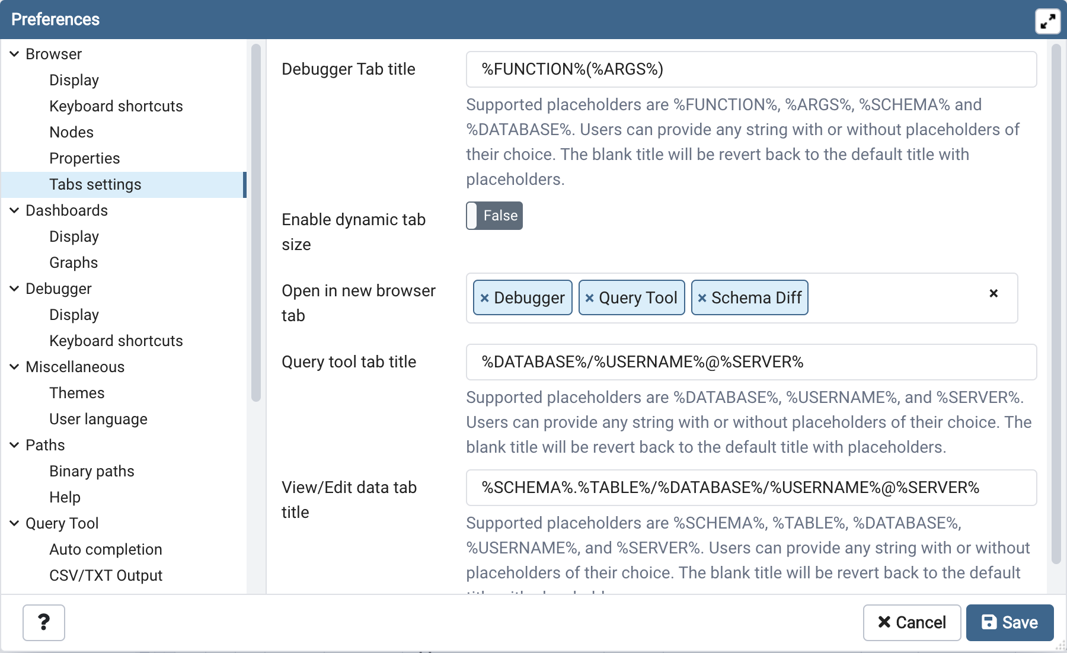Screen dimensions: 1067x653
Task: Collapse the Browser tree section
Action: pyautogui.click(x=14, y=54)
